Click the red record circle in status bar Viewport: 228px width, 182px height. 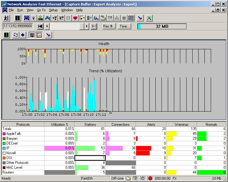(x=150, y=178)
